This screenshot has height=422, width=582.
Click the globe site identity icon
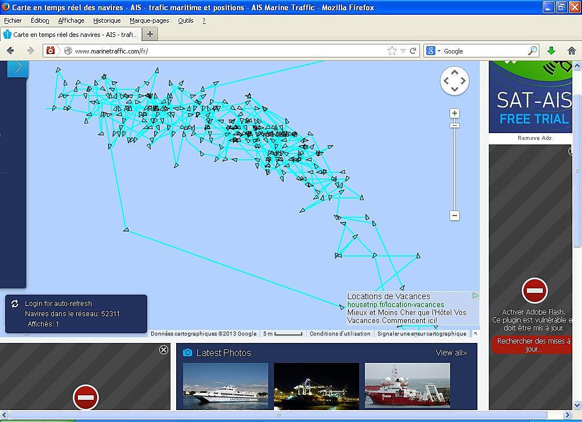(68, 51)
